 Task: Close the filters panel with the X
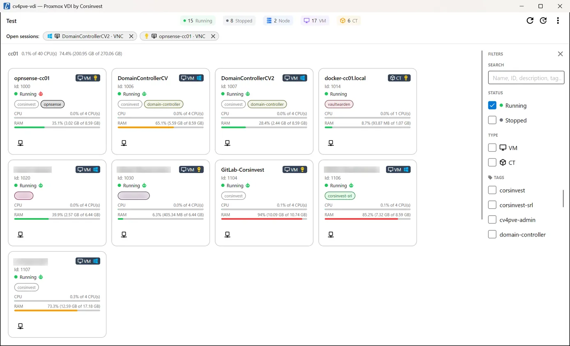(560, 54)
